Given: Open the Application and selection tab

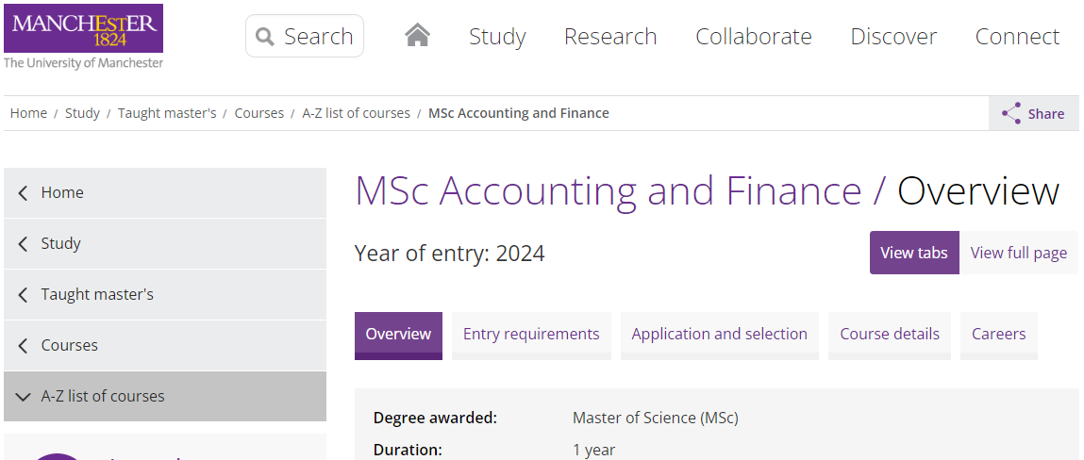Looking at the screenshot, I should pyautogui.click(x=719, y=336).
